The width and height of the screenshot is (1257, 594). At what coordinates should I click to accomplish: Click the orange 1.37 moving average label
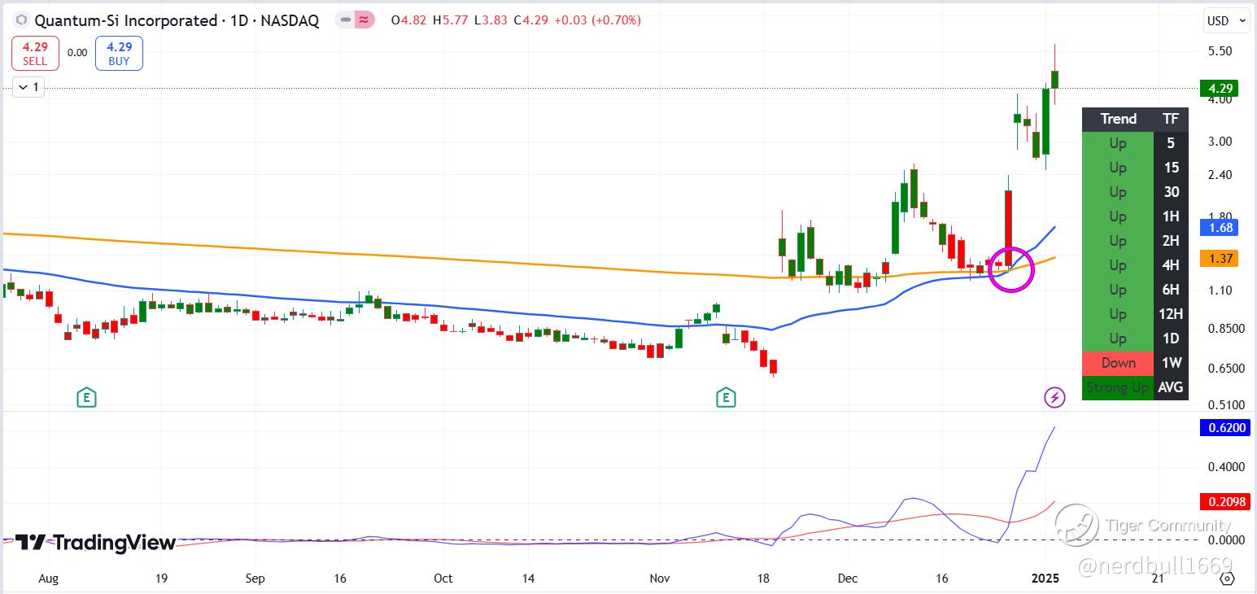pos(1220,259)
